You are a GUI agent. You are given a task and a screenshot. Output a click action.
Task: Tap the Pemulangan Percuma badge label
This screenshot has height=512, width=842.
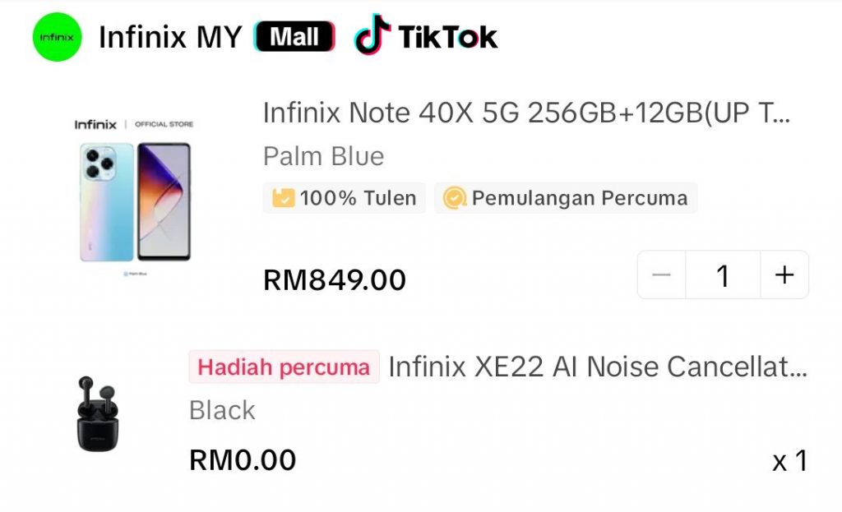(580, 198)
